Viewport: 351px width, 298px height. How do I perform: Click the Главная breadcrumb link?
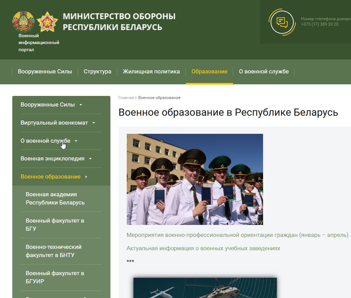126,98
